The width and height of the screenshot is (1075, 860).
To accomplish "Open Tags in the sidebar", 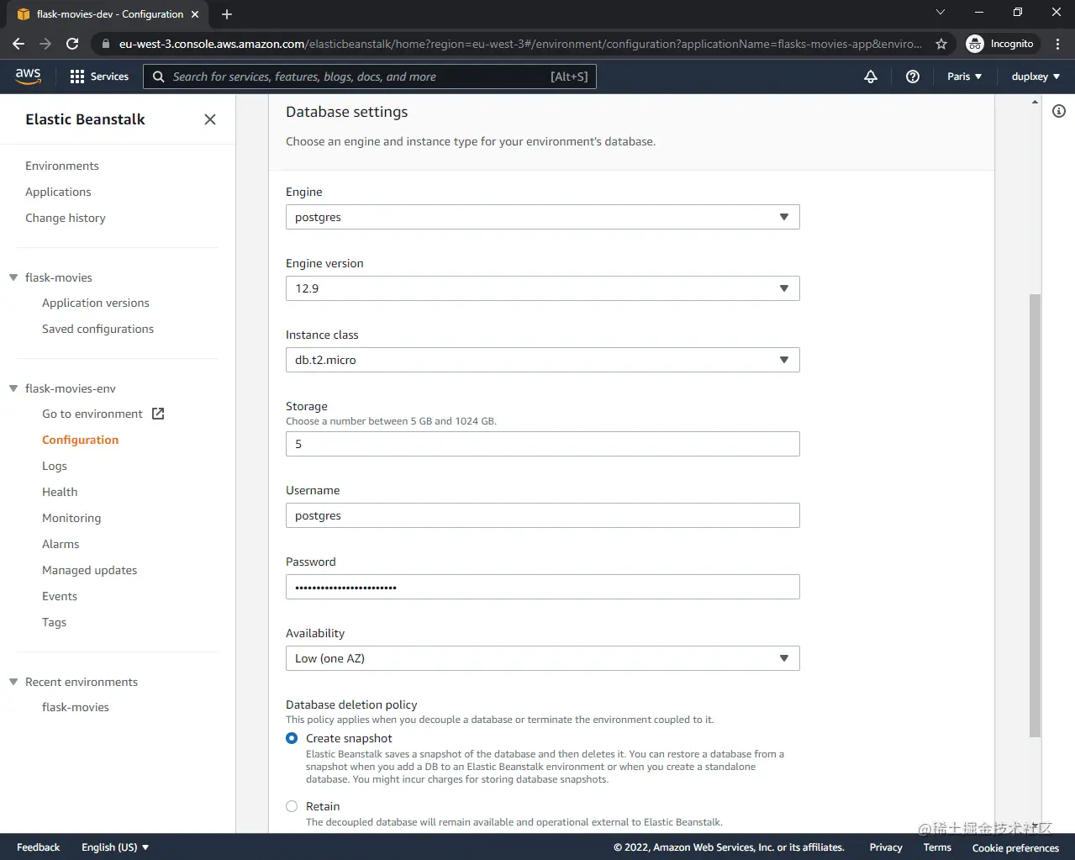I will coord(54,622).
